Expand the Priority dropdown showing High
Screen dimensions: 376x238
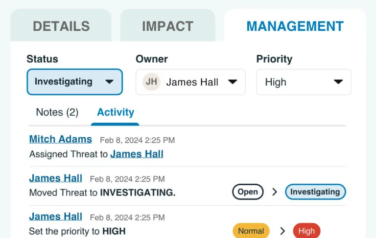coord(304,82)
